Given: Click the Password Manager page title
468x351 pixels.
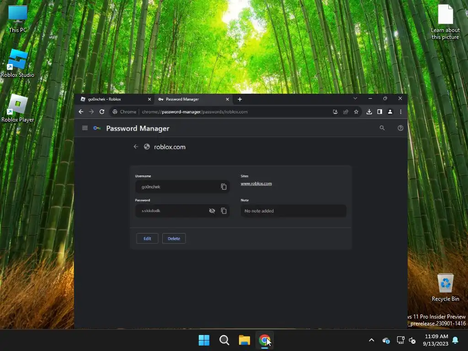Looking at the screenshot, I should [138, 128].
